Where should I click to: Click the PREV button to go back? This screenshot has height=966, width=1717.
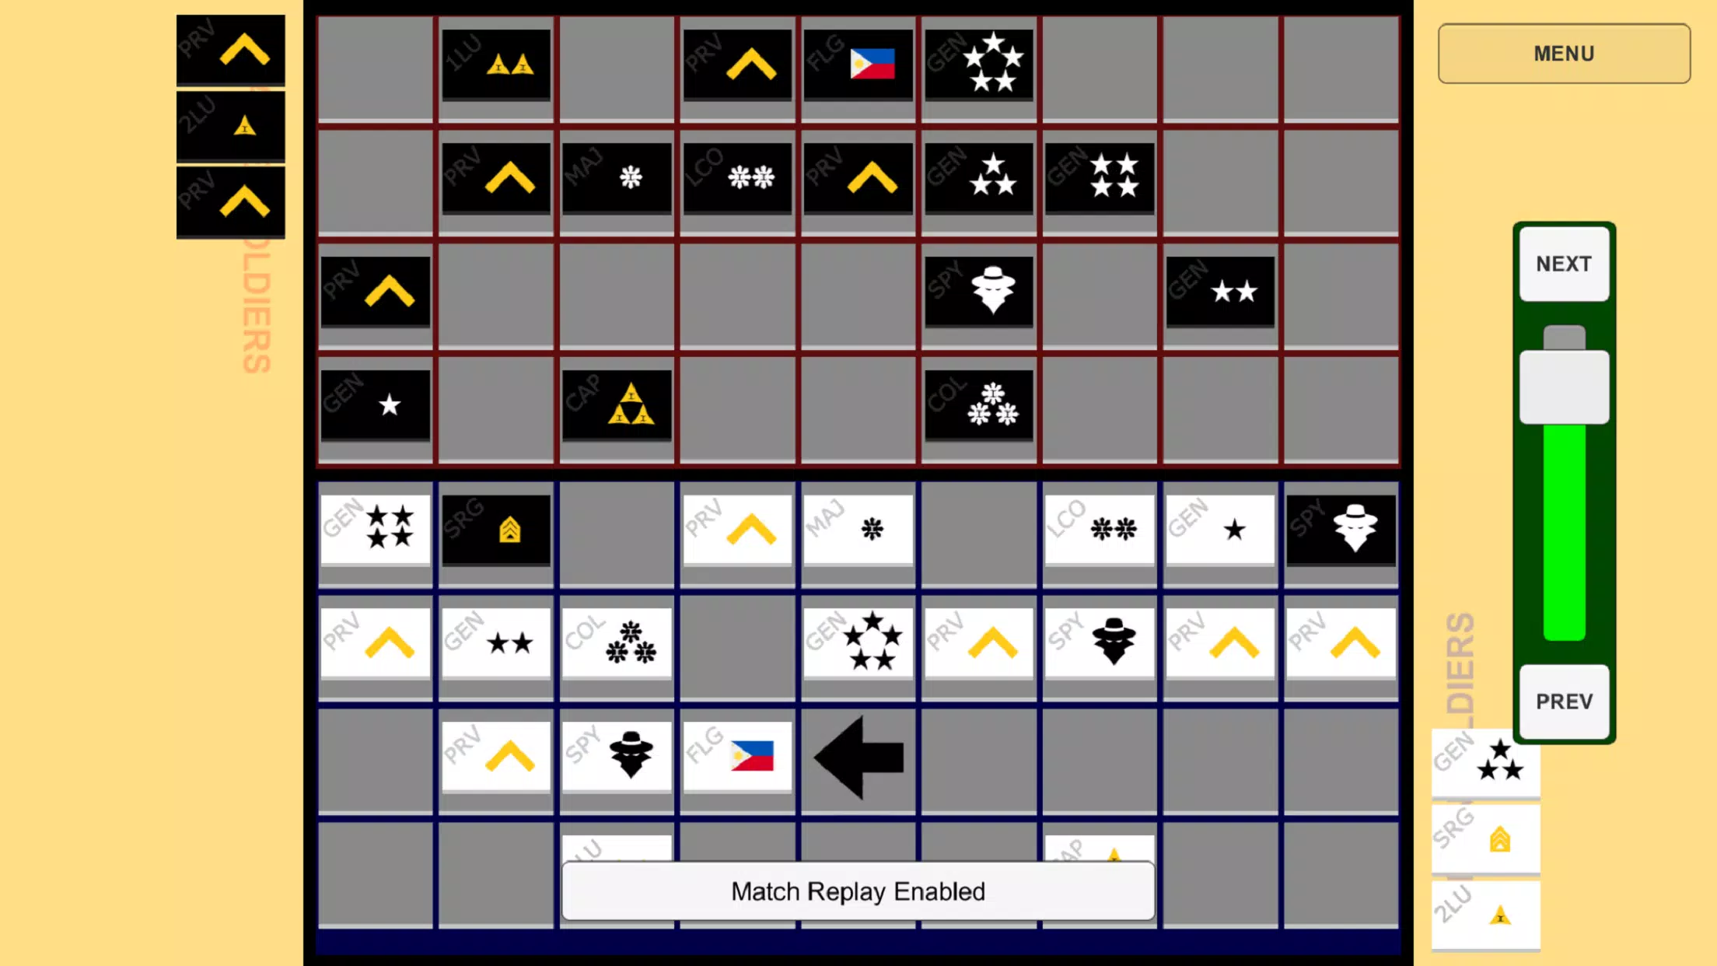pyautogui.click(x=1564, y=699)
